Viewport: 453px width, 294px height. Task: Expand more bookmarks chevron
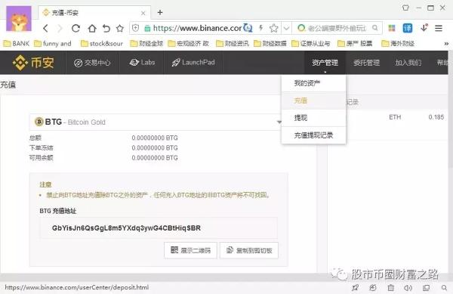tap(446, 44)
